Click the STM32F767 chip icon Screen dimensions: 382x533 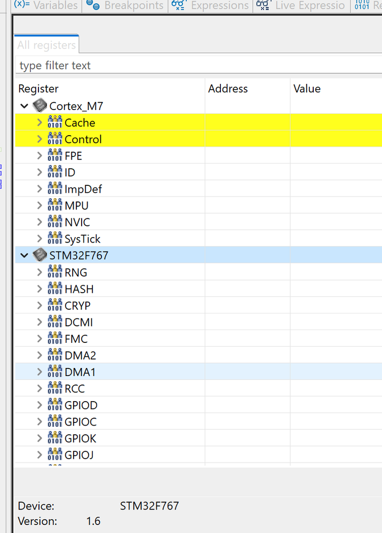(x=39, y=255)
